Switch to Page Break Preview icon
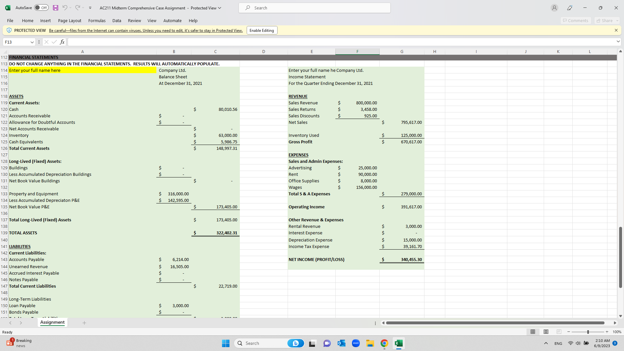 [x=559, y=332]
